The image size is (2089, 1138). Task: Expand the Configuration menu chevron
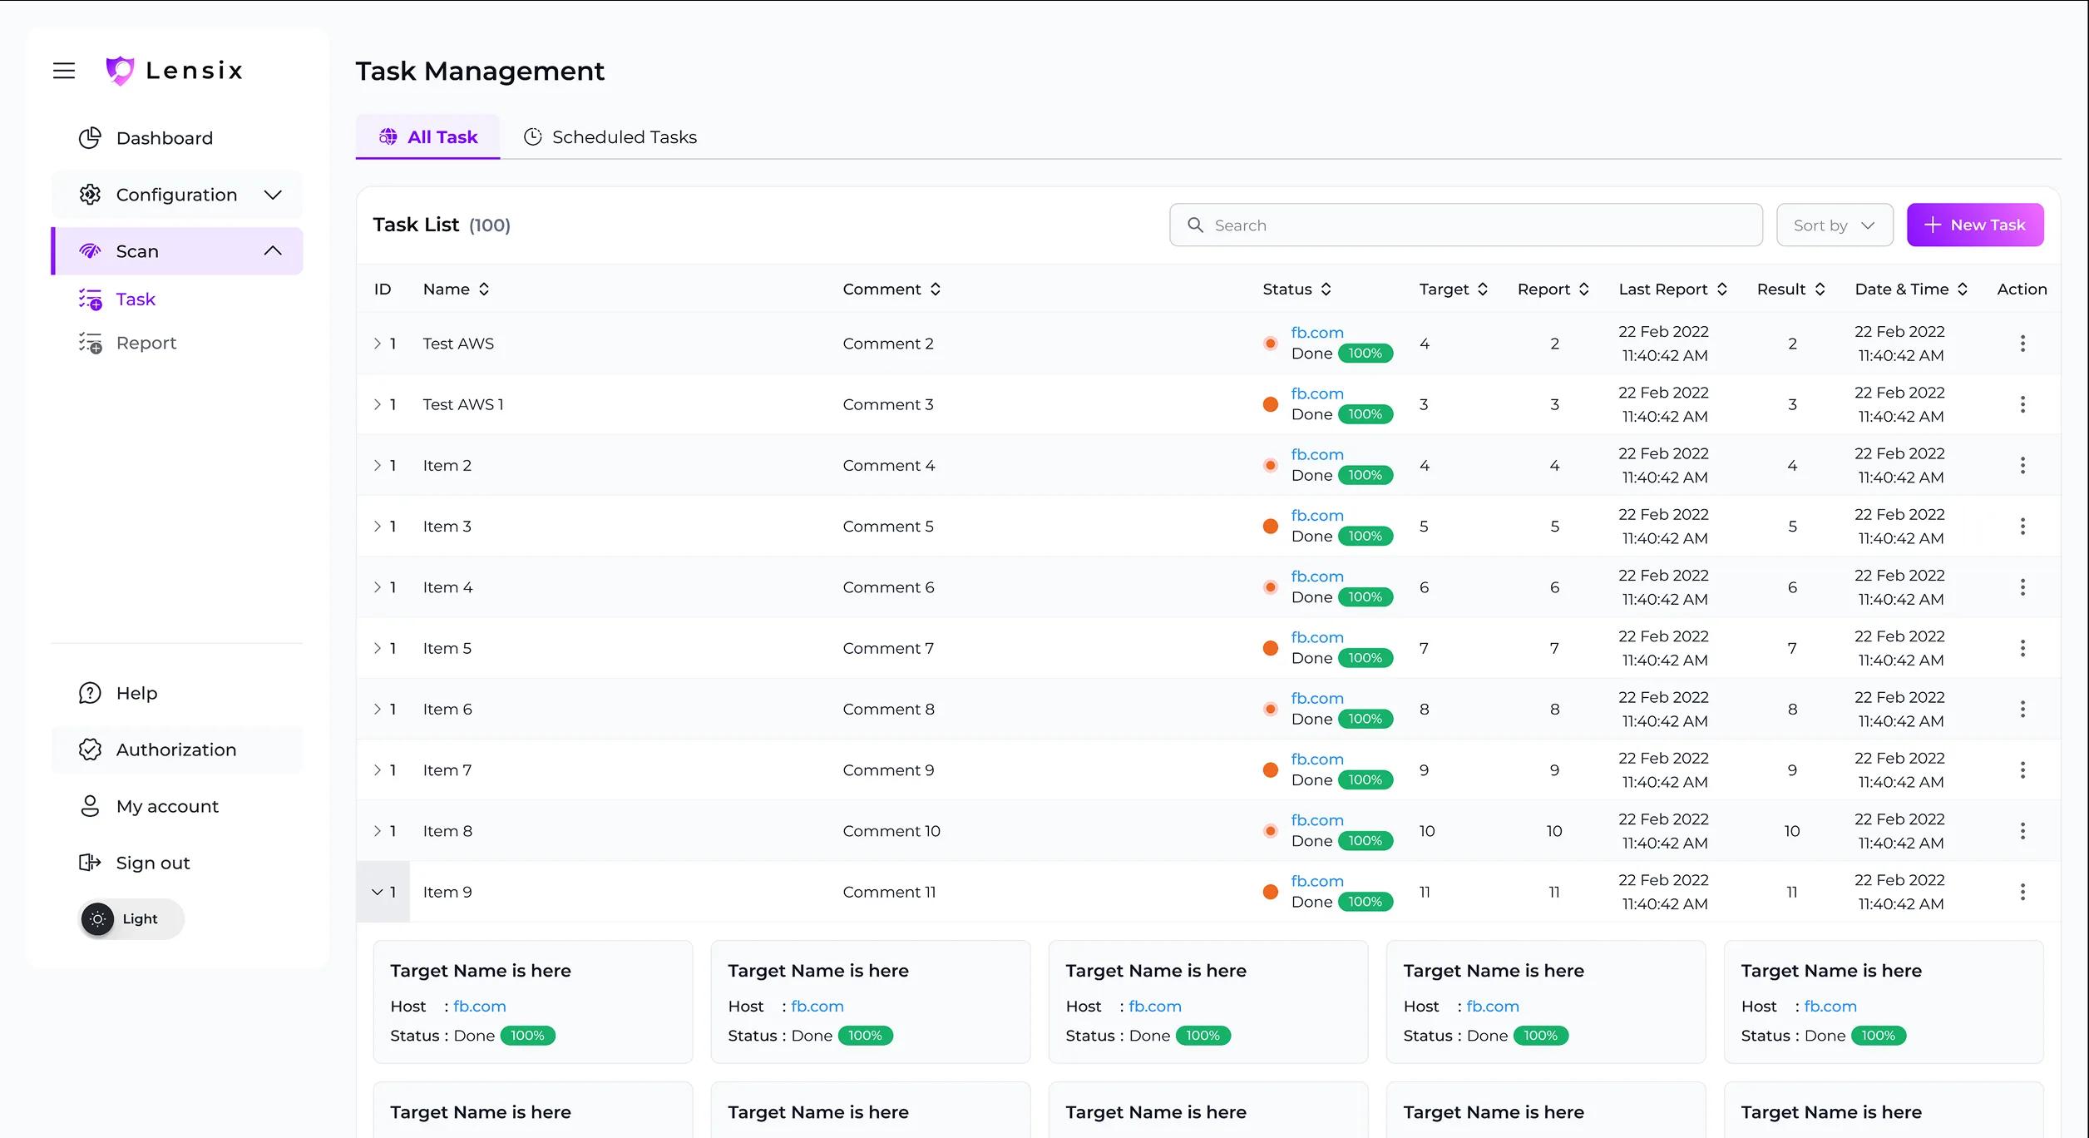click(273, 195)
